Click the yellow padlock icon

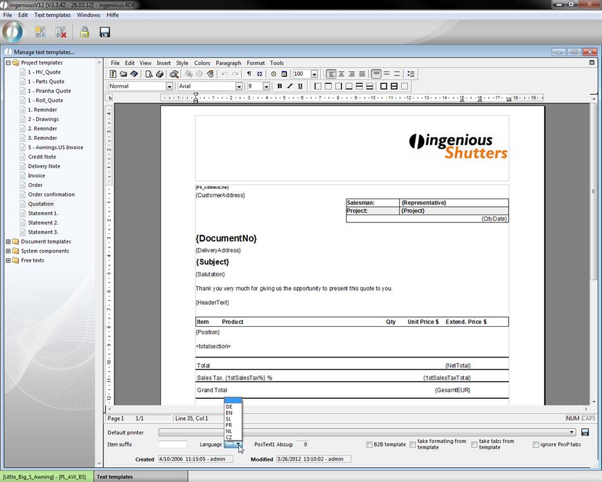point(85,32)
